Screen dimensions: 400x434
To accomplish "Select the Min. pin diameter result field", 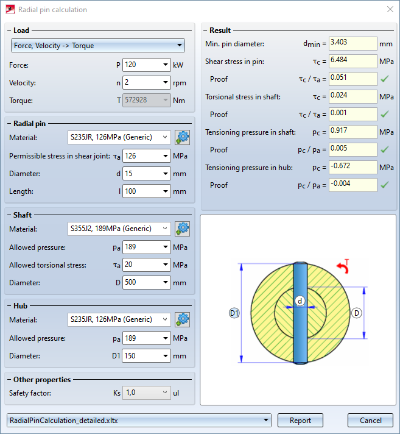I will coord(353,43).
